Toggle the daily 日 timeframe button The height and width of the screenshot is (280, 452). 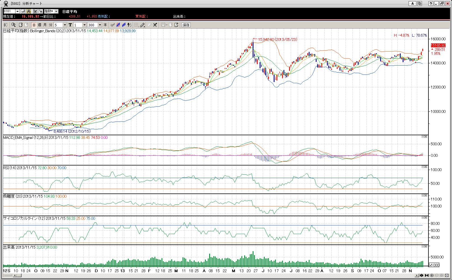coord(34,25)
